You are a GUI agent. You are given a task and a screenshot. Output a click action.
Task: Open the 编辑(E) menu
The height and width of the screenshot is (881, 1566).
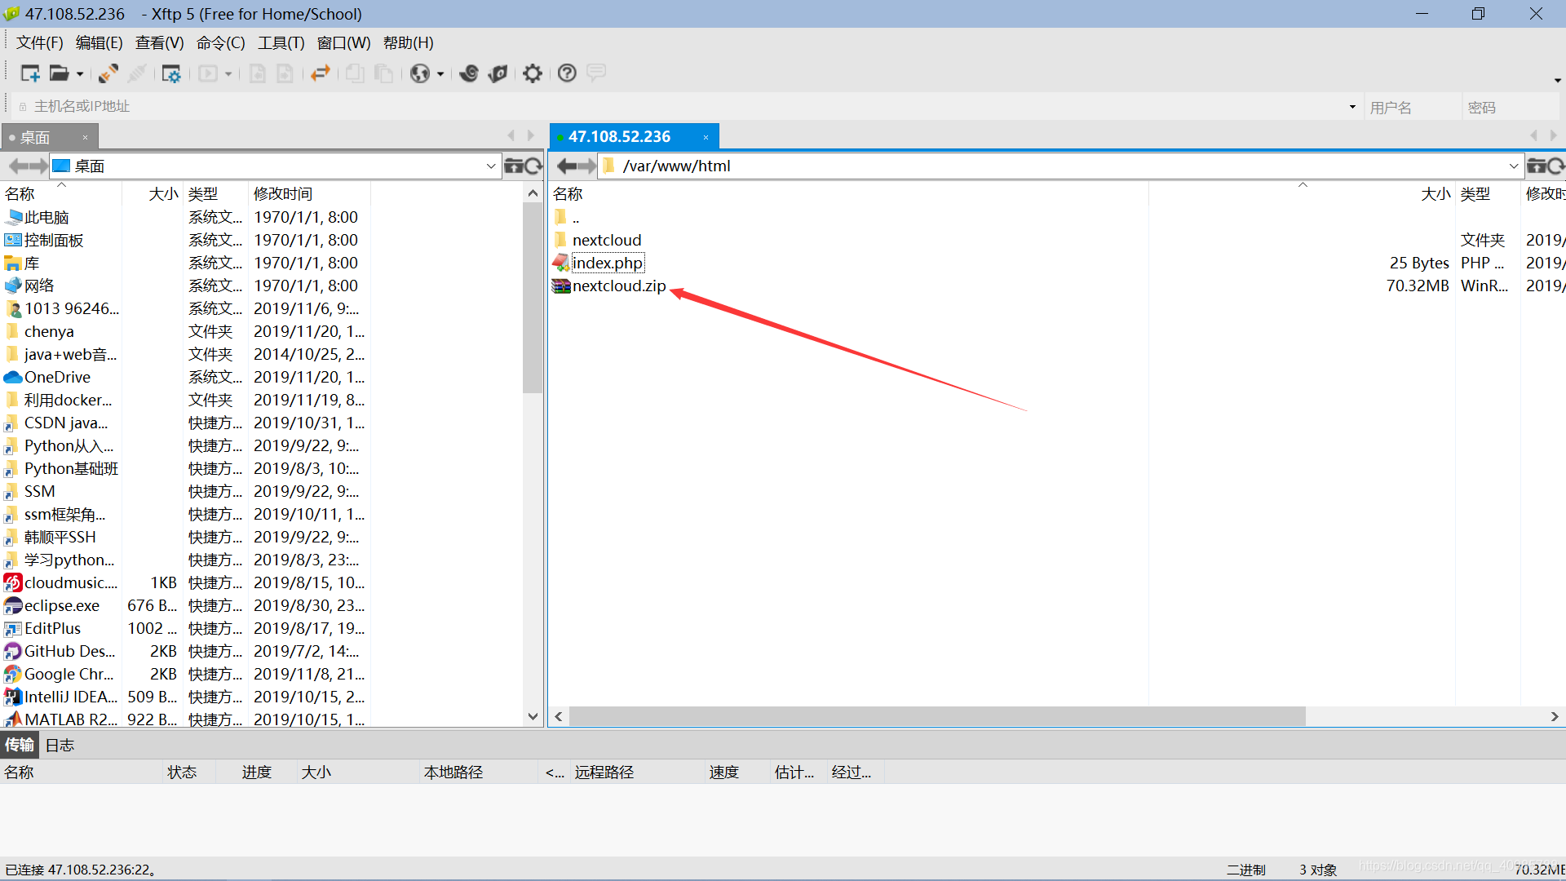[100, 42]
